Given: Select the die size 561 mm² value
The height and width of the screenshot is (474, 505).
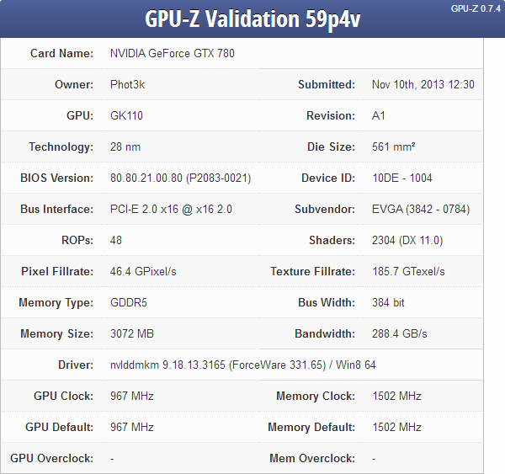Looking at the screenshot, I should point(393,146).
